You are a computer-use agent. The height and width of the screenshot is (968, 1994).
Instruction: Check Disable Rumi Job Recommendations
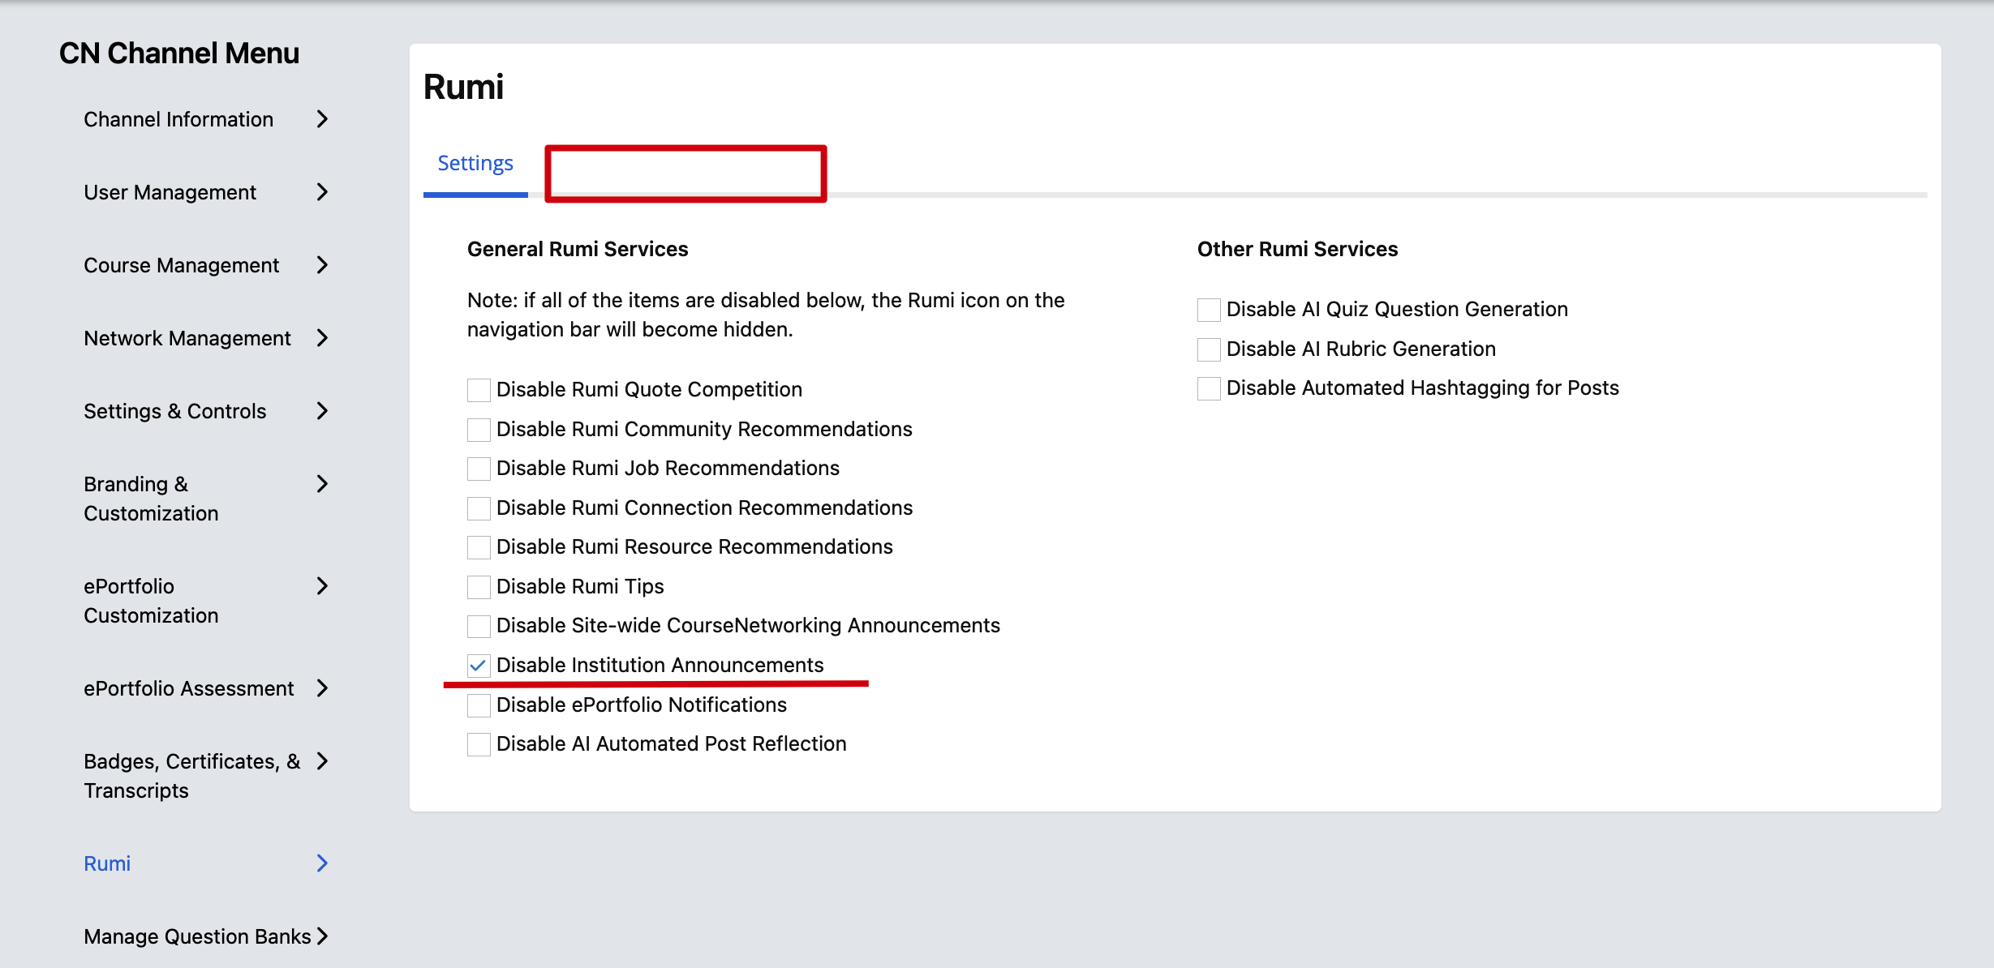[479, 469]
